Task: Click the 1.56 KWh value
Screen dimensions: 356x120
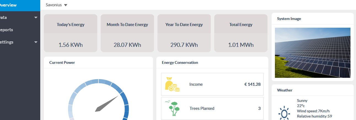Action: point(71,45)
